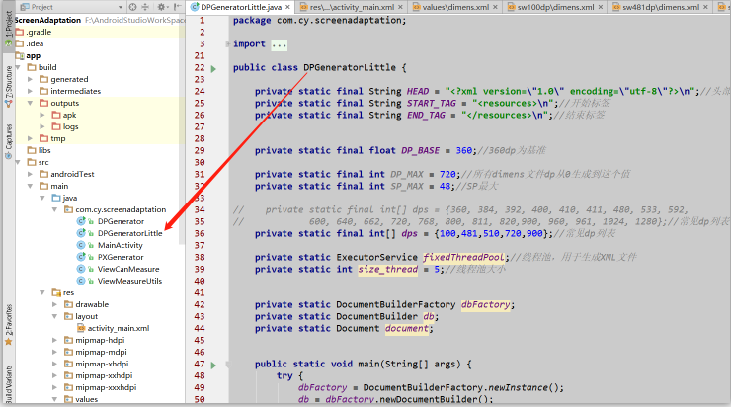Click the collapse all icon in Project panel

click(x=145, y=7)
